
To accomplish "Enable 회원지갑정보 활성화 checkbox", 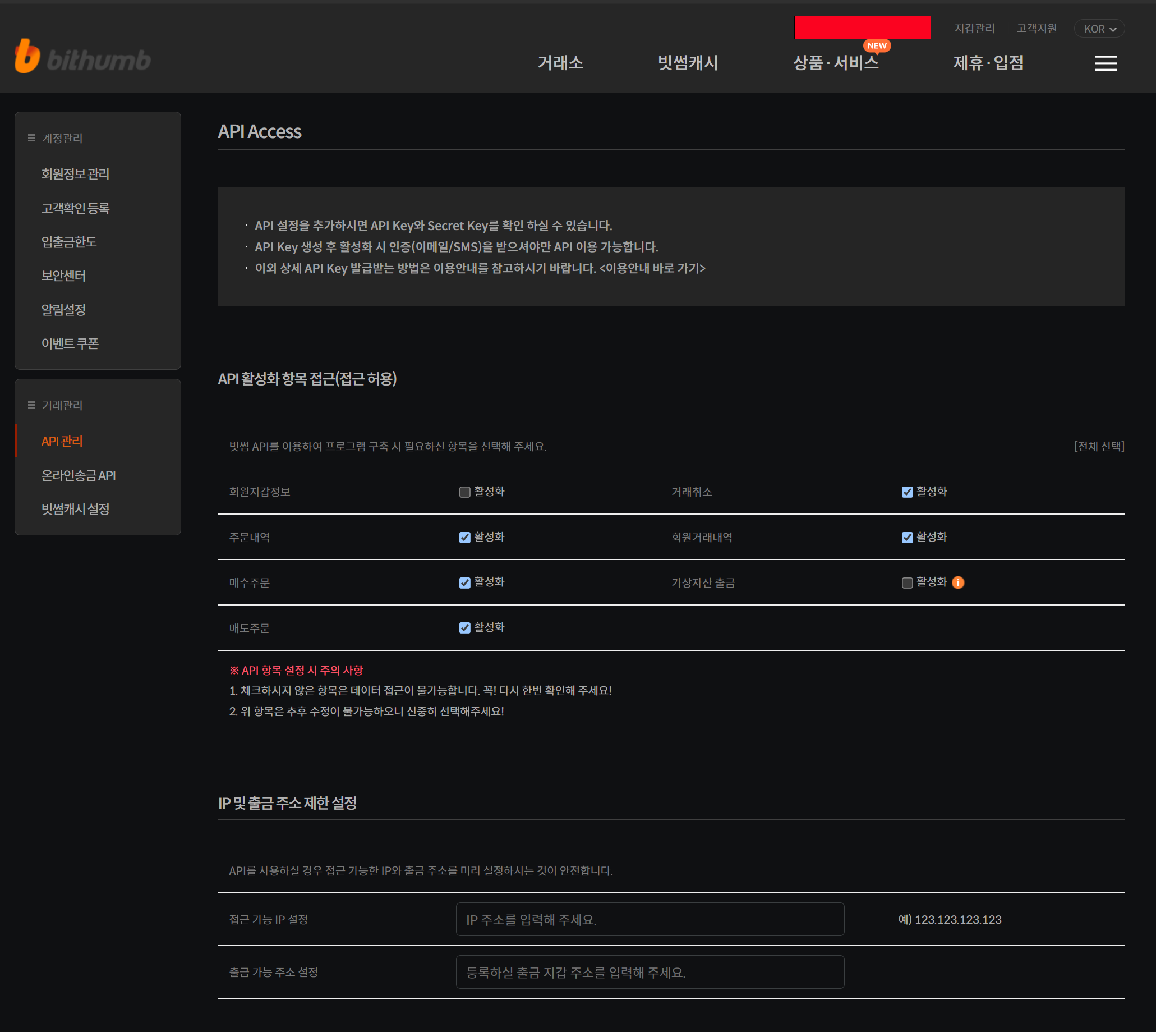I will tap(464, 492).
